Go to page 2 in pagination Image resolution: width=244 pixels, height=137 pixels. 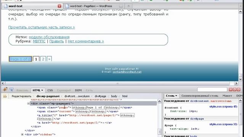click(43, 59)
